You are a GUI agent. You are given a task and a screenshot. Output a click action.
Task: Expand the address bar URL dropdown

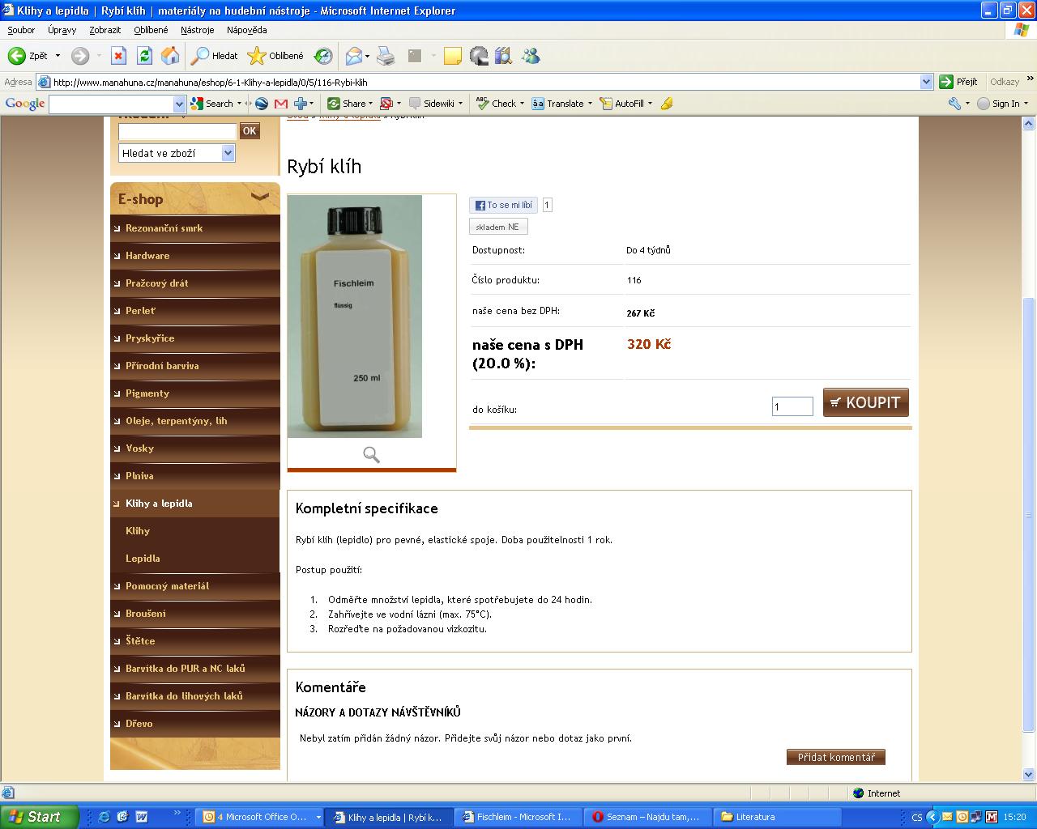click(x=926, y=82)
